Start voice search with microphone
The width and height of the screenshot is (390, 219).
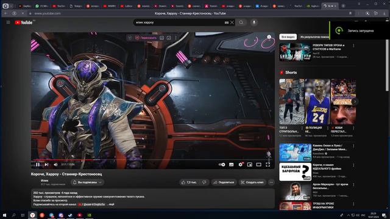[254, 23]
